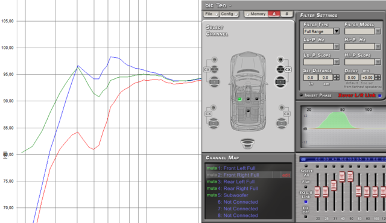386x223 pixels.
Task: Open the Lo-P Hz dropdown
Action: pyautogui.click(x=337, y=46)
